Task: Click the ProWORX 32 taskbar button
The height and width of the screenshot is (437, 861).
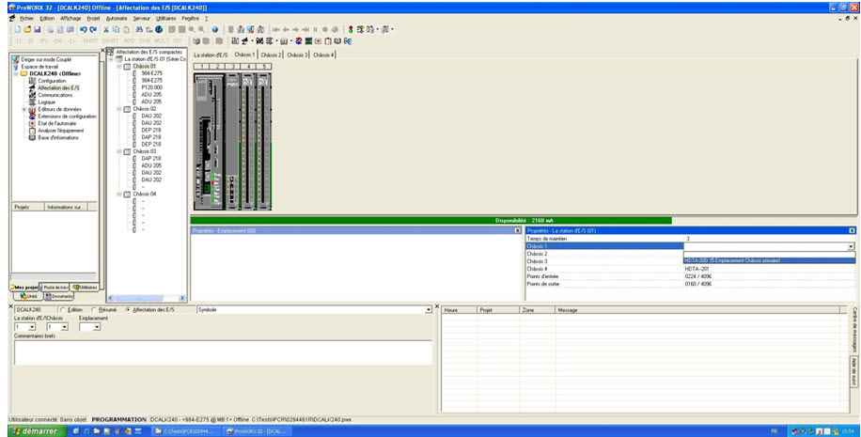Action: pyautogui.click(x=257, y=431)
